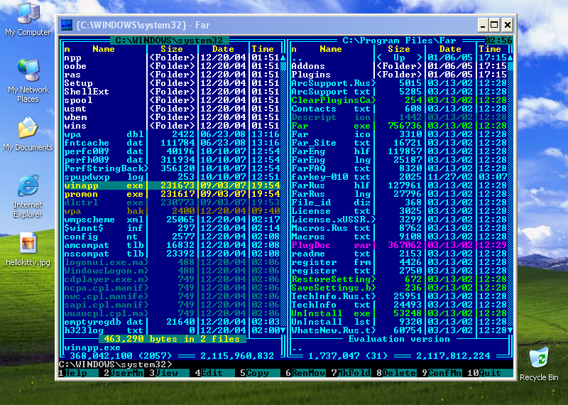568x405 pixels.
Task: Select spupdwxp log file
Action: tap(172, 177)
